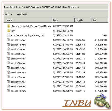
Task: Click the length value 01:45:32
Action: [80, 49]
